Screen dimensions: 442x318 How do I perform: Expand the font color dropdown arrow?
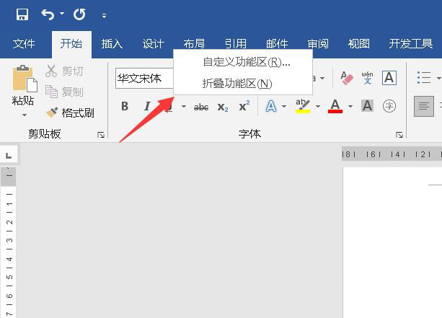pos(350,106)
